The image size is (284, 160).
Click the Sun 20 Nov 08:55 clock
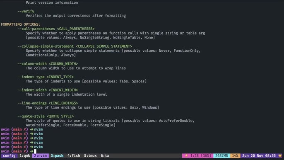click(259, 155)
